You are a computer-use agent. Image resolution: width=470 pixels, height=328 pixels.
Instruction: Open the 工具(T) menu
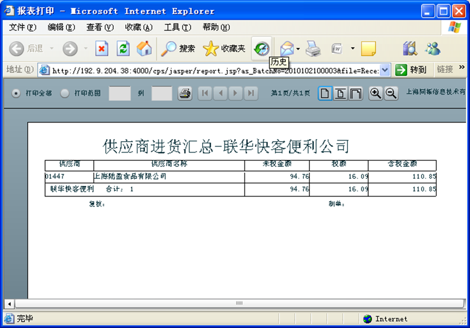tap(178, 27)
